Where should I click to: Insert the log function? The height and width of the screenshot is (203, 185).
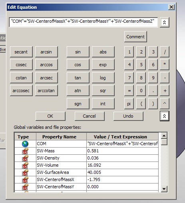[x=103, y=78]
